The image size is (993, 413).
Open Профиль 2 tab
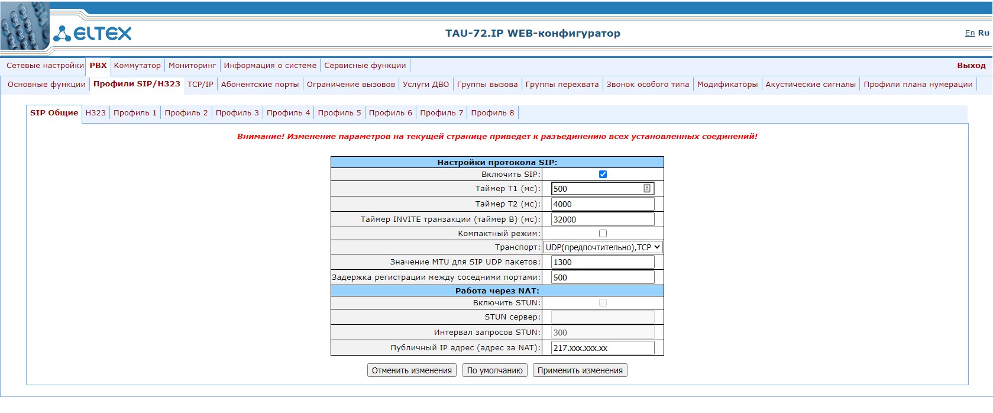coord(186,113)
